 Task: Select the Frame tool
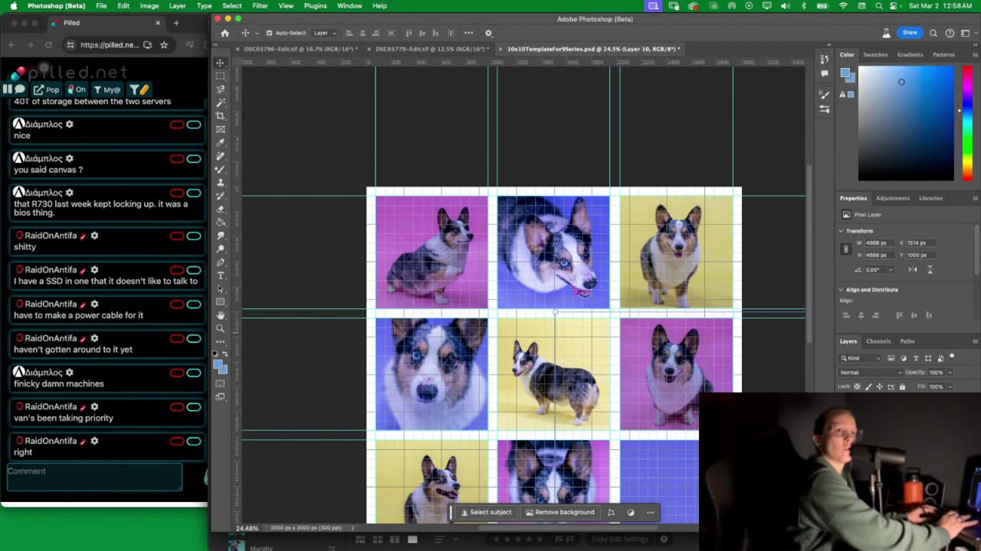(x=220, y=129)
